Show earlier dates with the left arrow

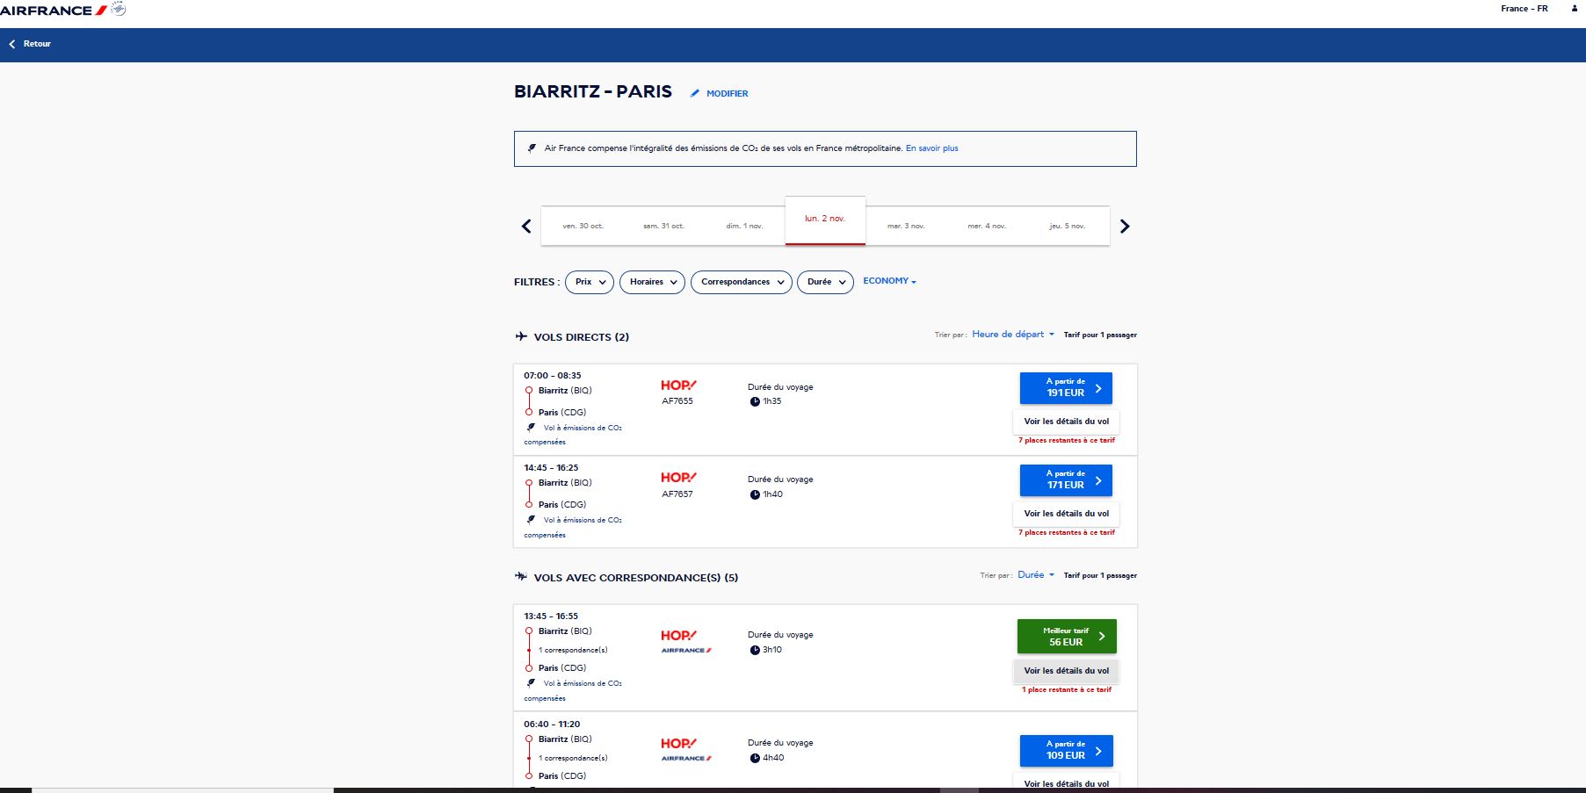click(526, 227)
